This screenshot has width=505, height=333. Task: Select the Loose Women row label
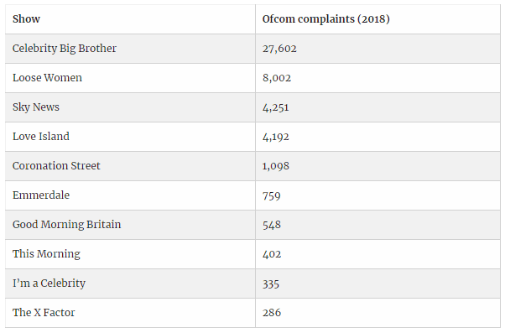tap(47, 78)
